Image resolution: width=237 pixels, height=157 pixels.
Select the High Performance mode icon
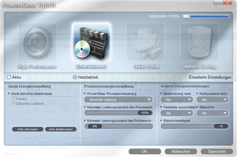coord(37,42)
